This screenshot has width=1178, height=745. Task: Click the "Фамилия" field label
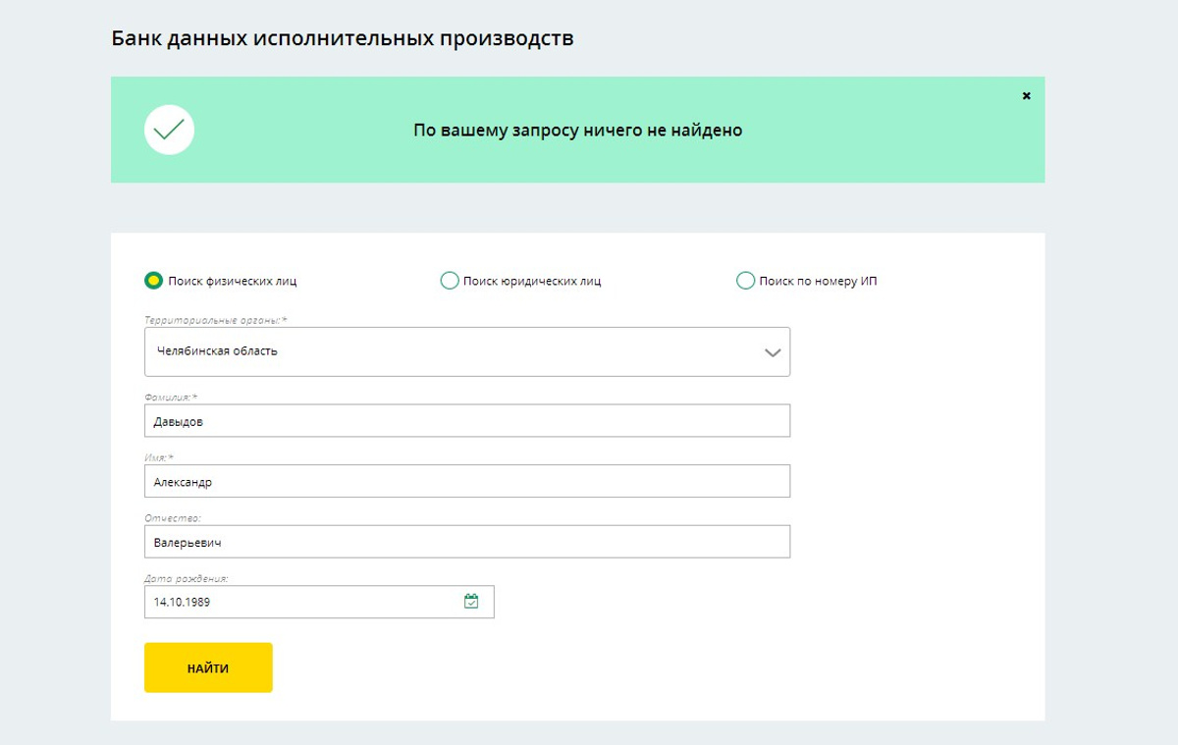pyautogui.click(x=171, y=398)
